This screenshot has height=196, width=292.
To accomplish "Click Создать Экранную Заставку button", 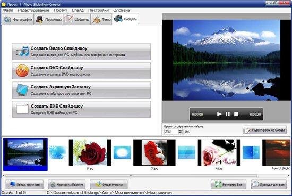I will 81,90.
